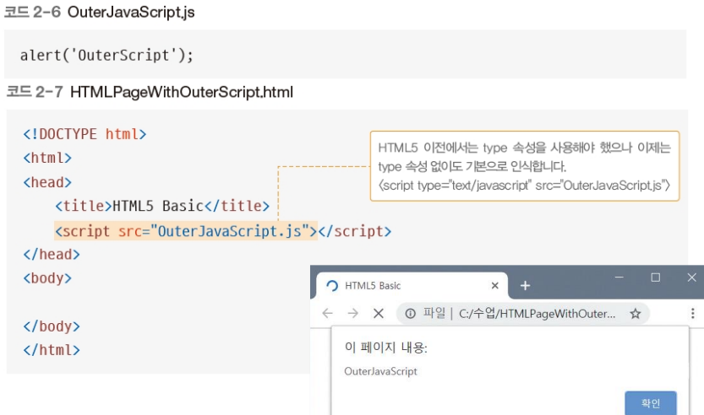Viewport: 704px width, 415px height.
Task: Click the closing </body> tag line
Action: (x=52, y=326)
